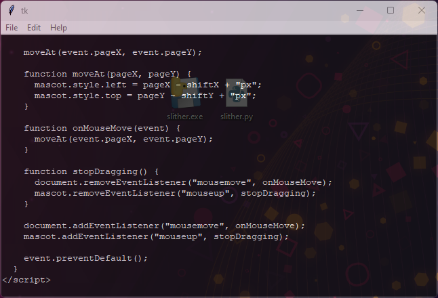Viewport: 438px width, 298px height.
Task: Click the 'mascot.removeEventListener("mouseup"' line
Action: [175, 194]
